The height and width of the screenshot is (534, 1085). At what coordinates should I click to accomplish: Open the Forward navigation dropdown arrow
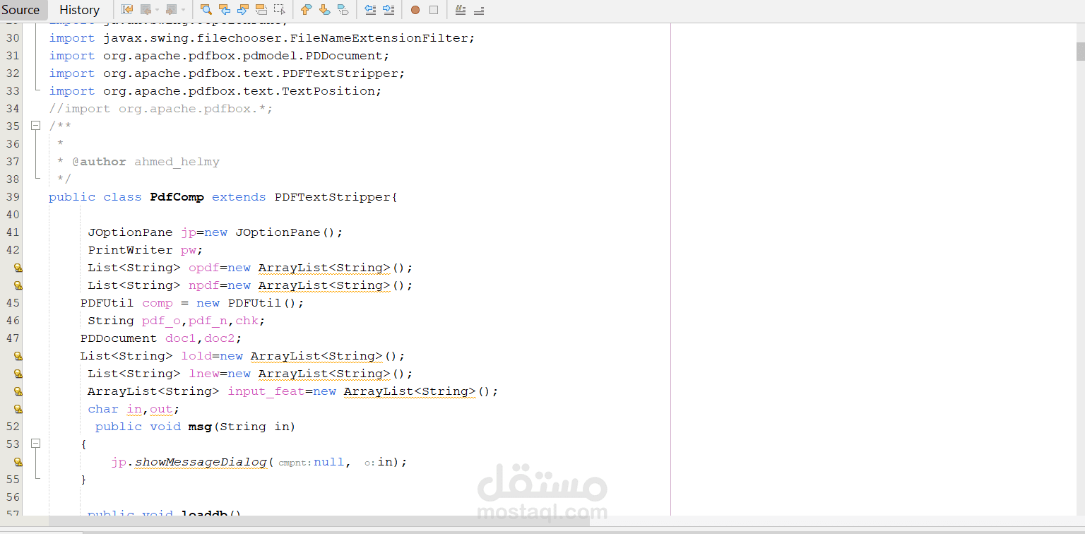183,10
